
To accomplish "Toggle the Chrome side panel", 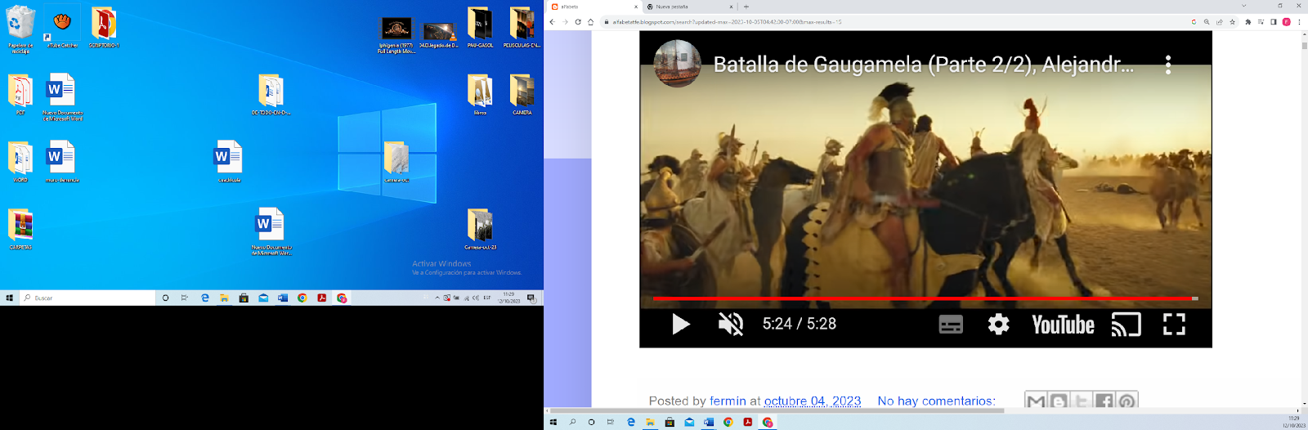I will point(1273,22).
